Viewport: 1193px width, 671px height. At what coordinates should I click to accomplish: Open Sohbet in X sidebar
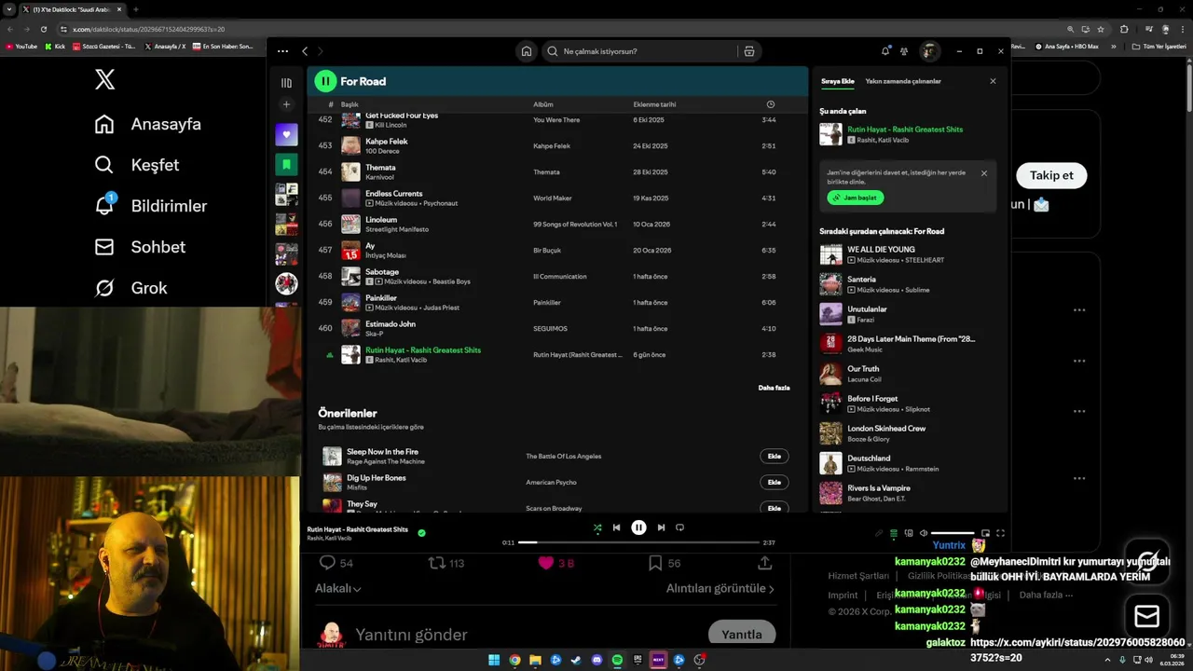point(140,247)
